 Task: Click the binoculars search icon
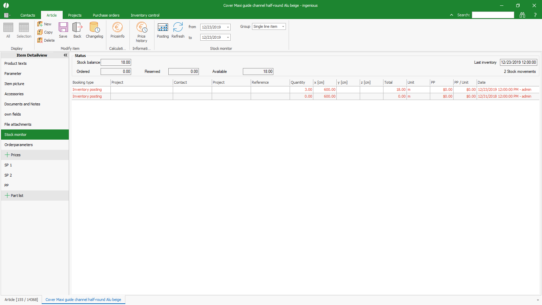point(522,15)
